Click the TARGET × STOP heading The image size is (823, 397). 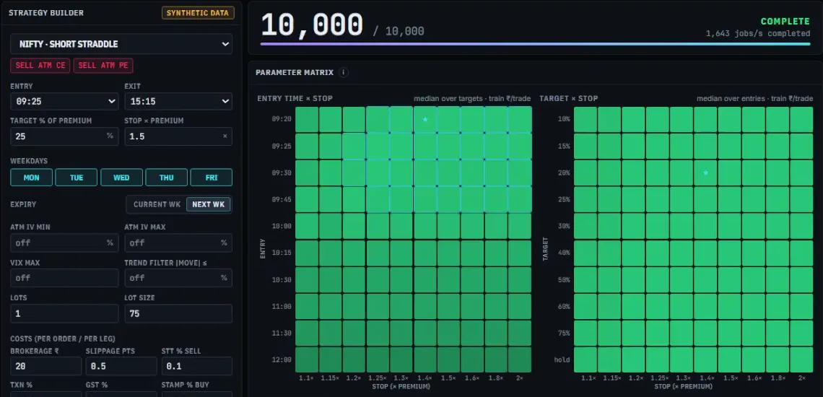568,98
